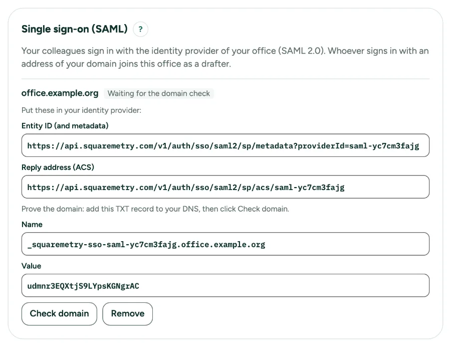The width and height of the screenshot is (451, 347).
Task: Select the TXT record Value field
Action: pos(225,285)
